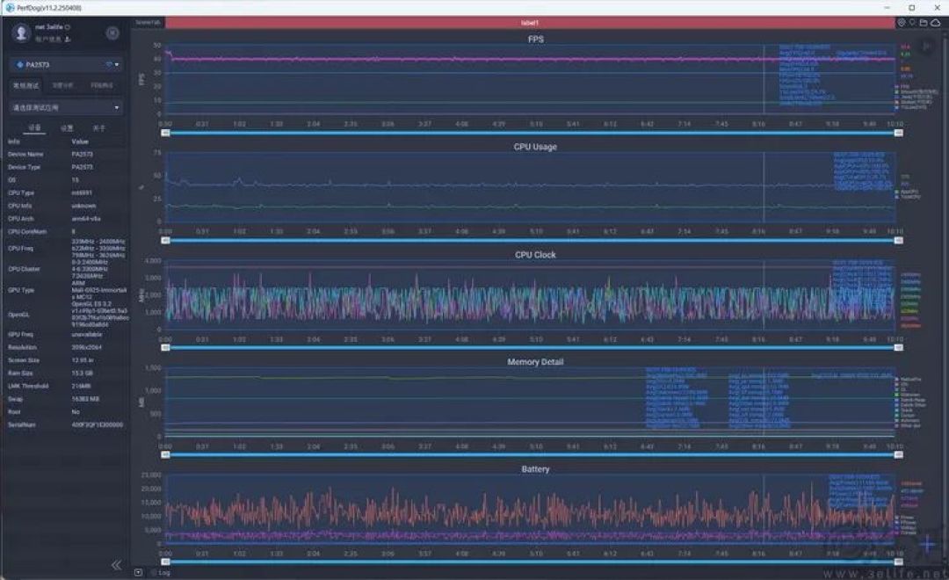Click the SceneTab button left of the label bar
Image resolution: width=949 pixels, height=580 pixels.
point(148,23)
